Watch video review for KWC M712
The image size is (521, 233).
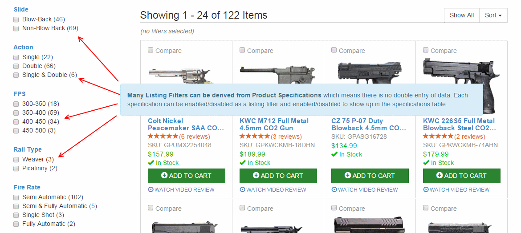click(273, 190)
